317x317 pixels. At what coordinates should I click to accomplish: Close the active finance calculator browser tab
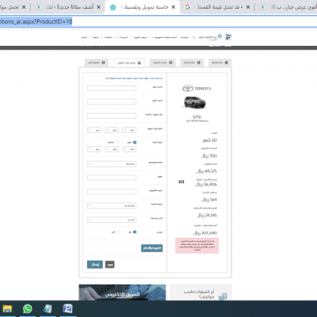coord(173,7)
